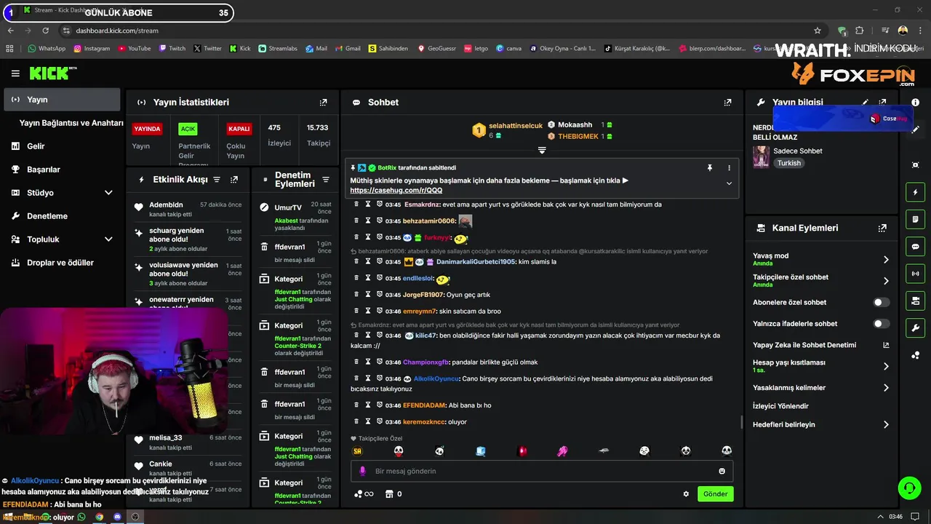Toggle Abonelere özel sohbet switch
931x524 pixels.
click(881, 302)
